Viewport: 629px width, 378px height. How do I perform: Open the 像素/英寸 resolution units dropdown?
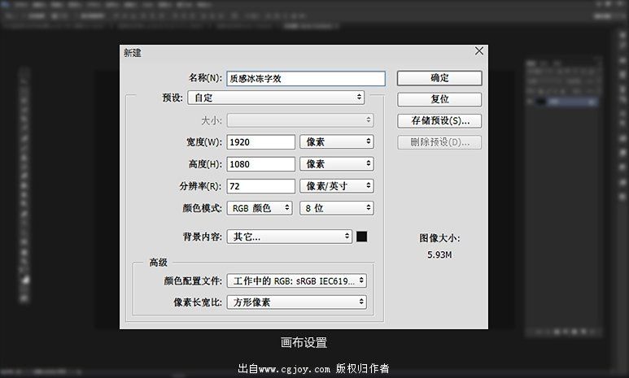tap(337, 186)
